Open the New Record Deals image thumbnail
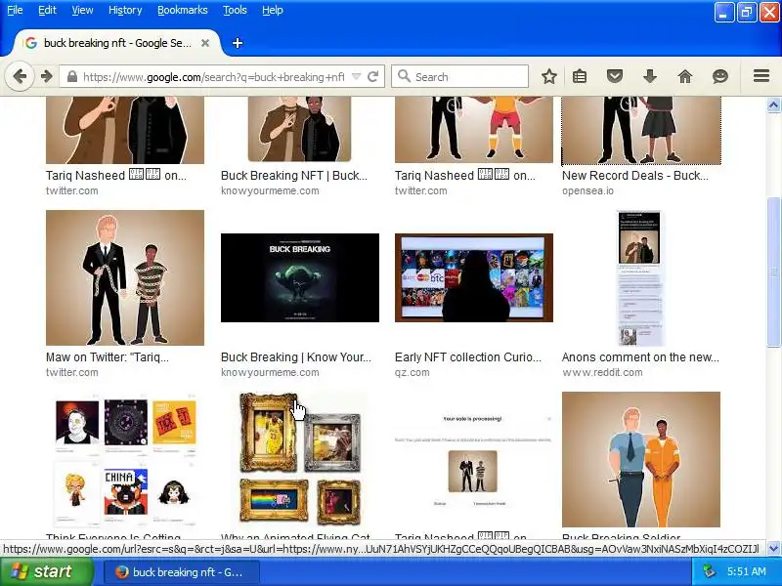 tap(641, 131)
